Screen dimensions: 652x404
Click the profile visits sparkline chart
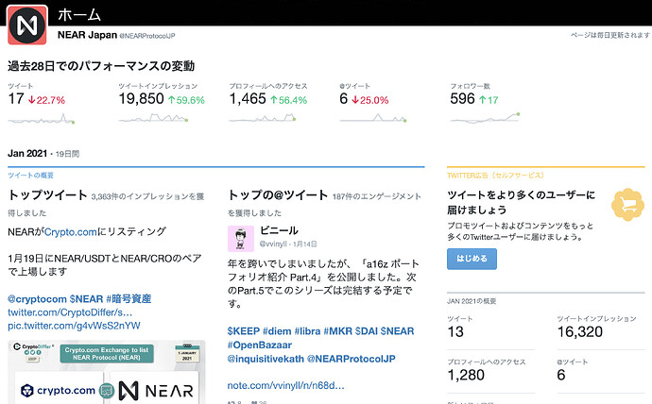pos(263,119)
